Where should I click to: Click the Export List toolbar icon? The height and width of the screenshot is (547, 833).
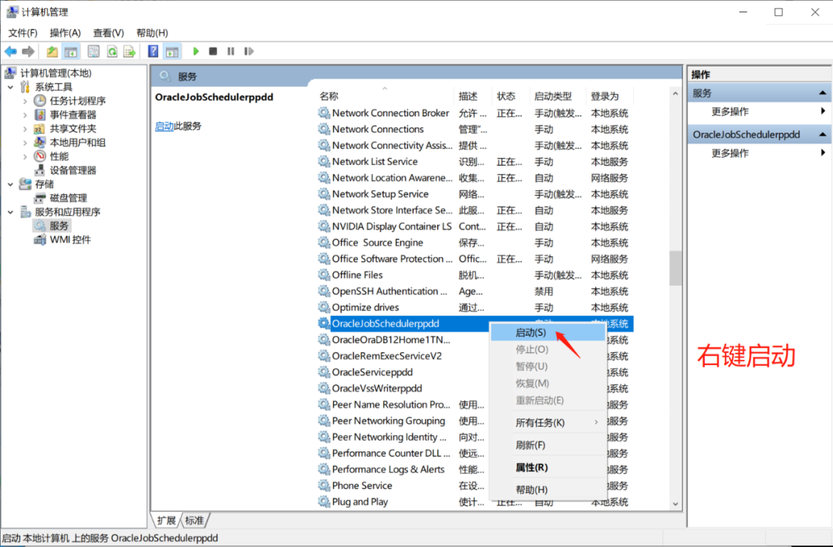click(129, 52)
